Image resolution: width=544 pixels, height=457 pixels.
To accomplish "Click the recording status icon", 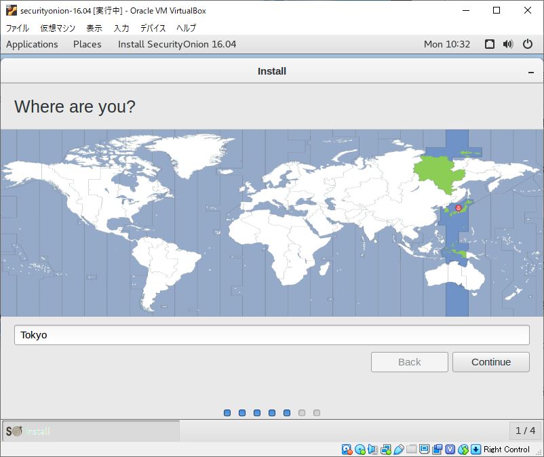I will pos(437,450).
